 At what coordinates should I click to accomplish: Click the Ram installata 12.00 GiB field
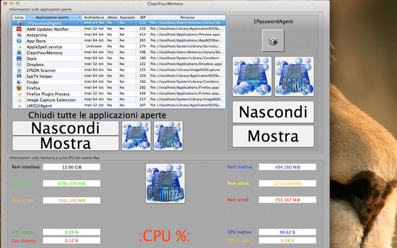tap(71, 167)
